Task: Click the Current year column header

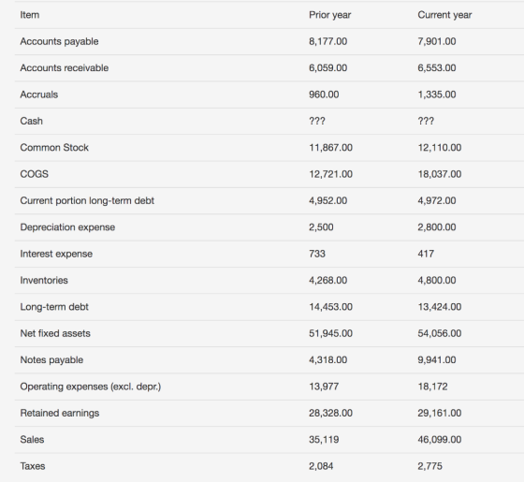Action: pyautogui.click(x=444, y=15)
